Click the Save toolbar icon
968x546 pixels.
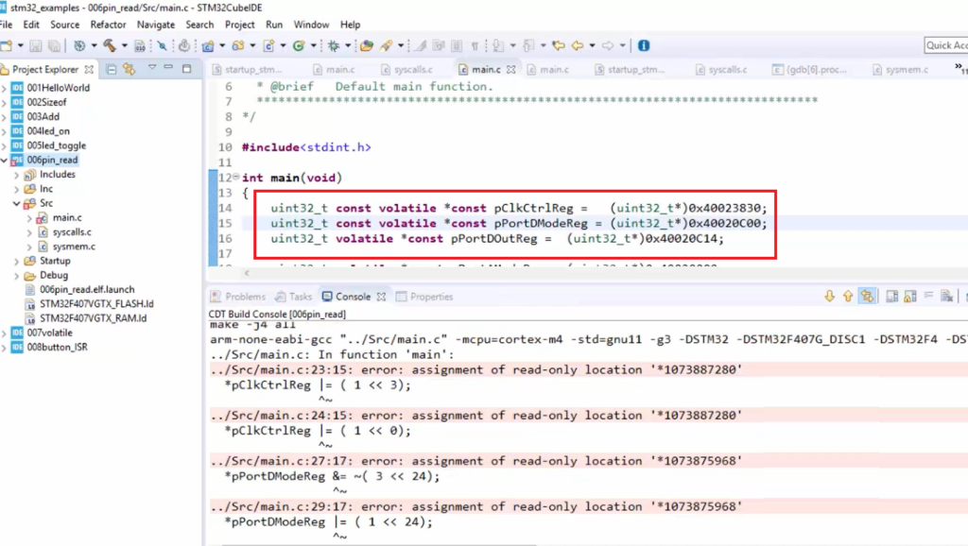(36, 45)
